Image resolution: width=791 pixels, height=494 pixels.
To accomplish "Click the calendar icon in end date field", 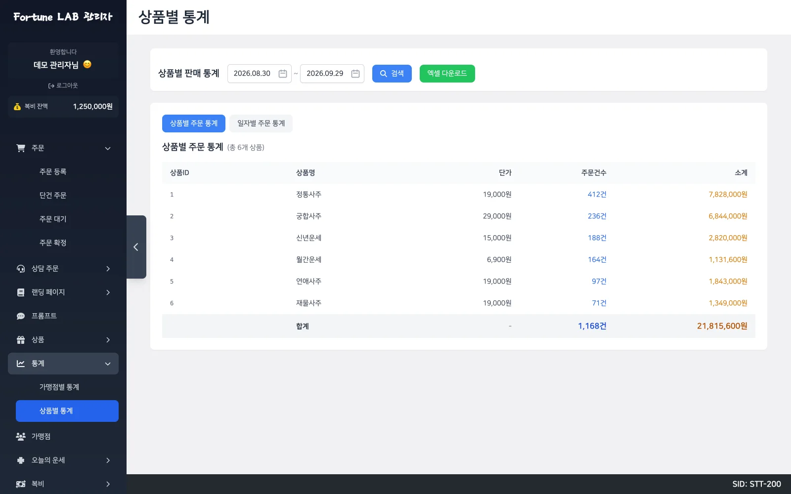I will coord(355,74).
